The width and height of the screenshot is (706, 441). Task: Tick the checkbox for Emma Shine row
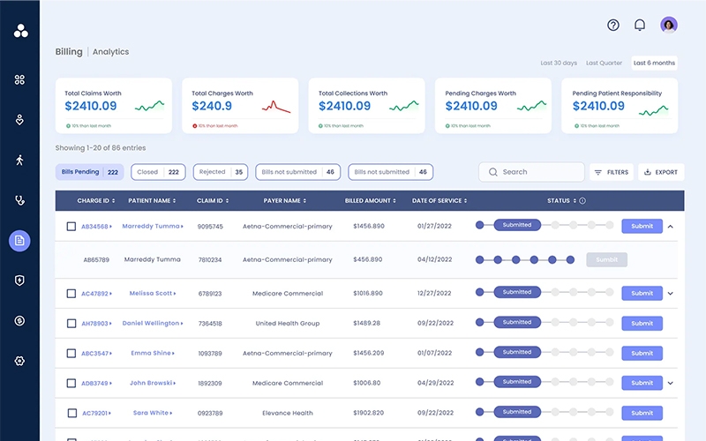coord(71,354)
